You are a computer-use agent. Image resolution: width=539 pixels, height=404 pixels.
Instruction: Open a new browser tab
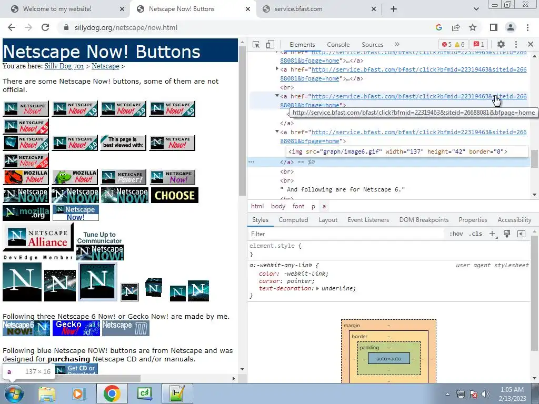point(394,9)
